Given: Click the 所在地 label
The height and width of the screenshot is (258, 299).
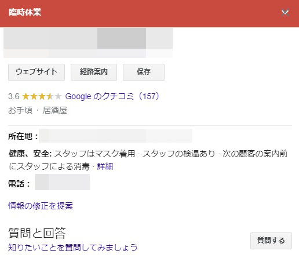Looking at the screenshot, I should 23,136.
